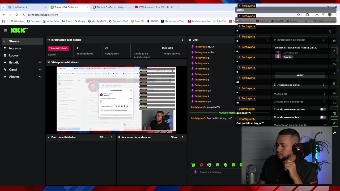Open the Gmail bookmark
Image resolution: width=340 pixels, height=191 pixels.
point(67,21)
